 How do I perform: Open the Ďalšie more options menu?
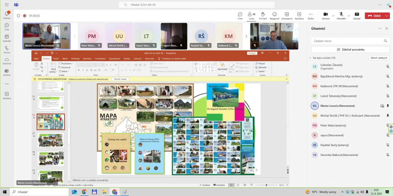[311, 14]
